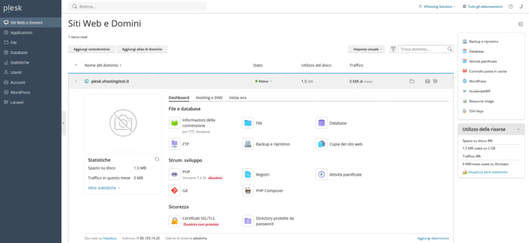Open the Attivo status dropdown

pos(263,81)
